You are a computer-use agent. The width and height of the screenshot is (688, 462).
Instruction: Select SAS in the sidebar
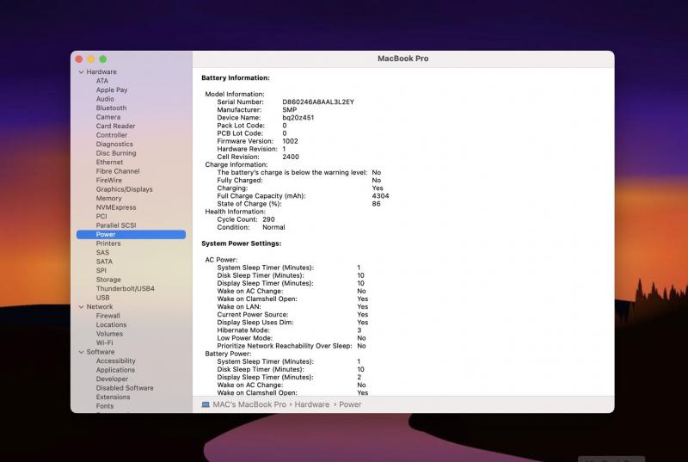[x=102, y=253]
